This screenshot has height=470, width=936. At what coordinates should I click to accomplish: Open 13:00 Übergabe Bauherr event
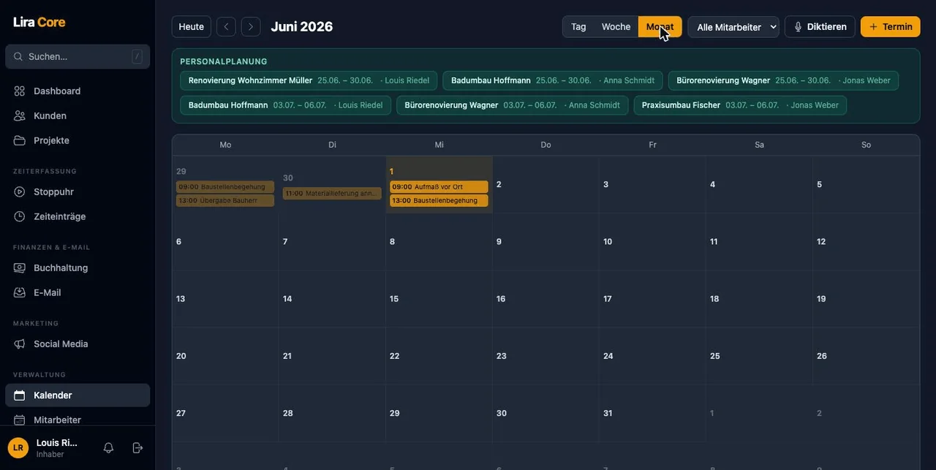pos(225,200)
